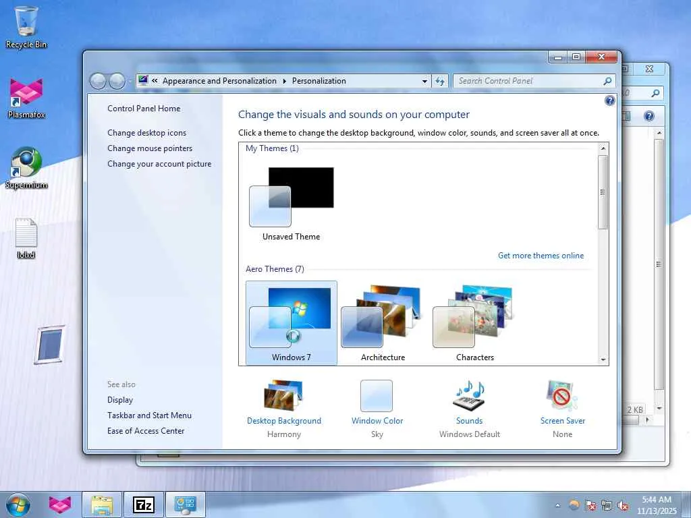This screenshot has width=691, height=518.
Task: Select the Plasmafox desktop shortcut
Action: [x=26, y=98]
